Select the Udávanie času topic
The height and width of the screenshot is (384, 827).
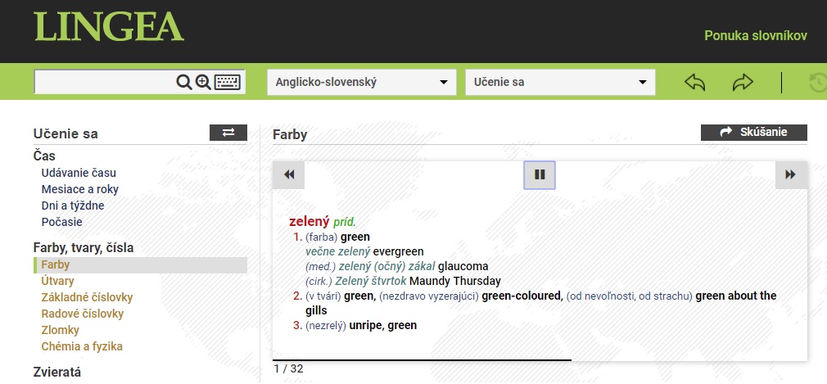point(79,173)
